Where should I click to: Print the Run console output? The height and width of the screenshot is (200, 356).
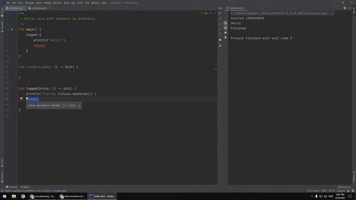225,33
